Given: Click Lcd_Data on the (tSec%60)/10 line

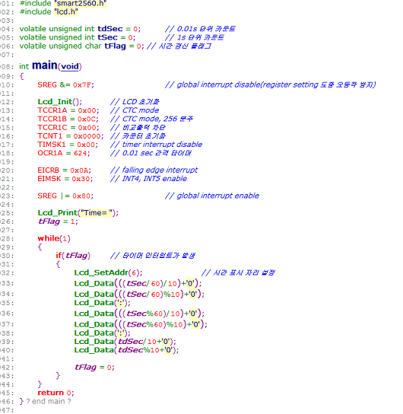Looking at the screenshot, I should (94, 314).
